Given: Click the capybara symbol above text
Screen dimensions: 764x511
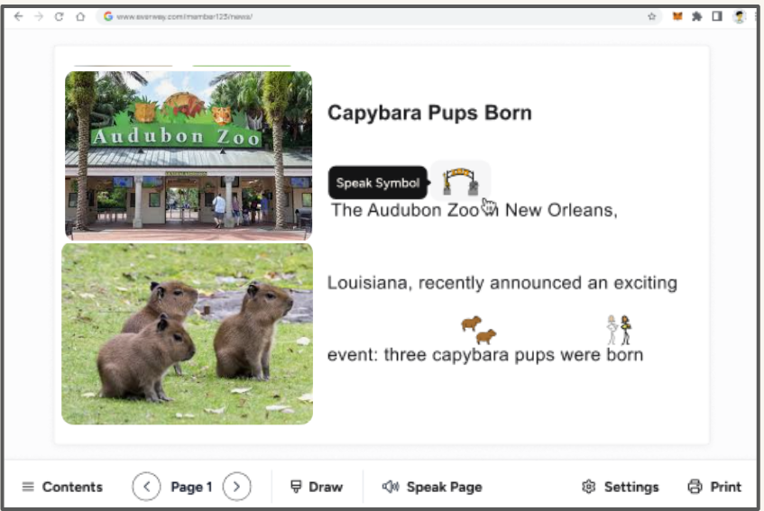Looking at the screenshot, I should [x=478, y=330].
